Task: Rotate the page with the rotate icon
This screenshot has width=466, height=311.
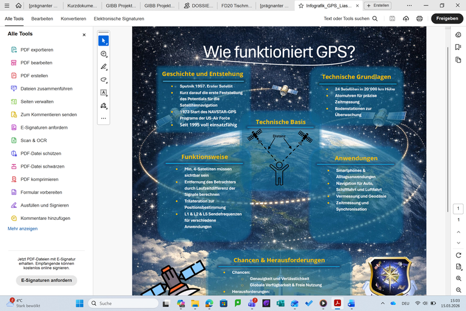Action: [459, 255]
